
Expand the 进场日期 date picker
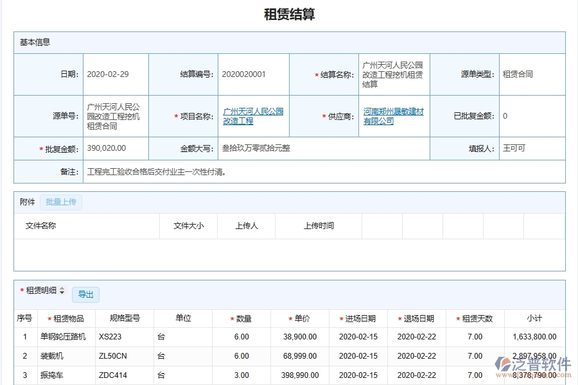(x=358, y=337)
